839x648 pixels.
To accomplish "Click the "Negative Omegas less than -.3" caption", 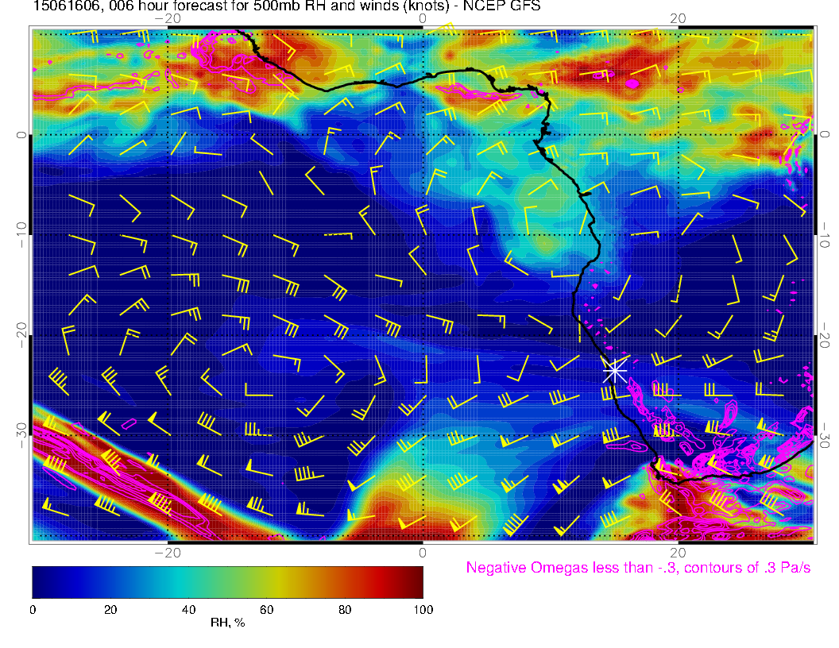I will [x=638, y=567].
